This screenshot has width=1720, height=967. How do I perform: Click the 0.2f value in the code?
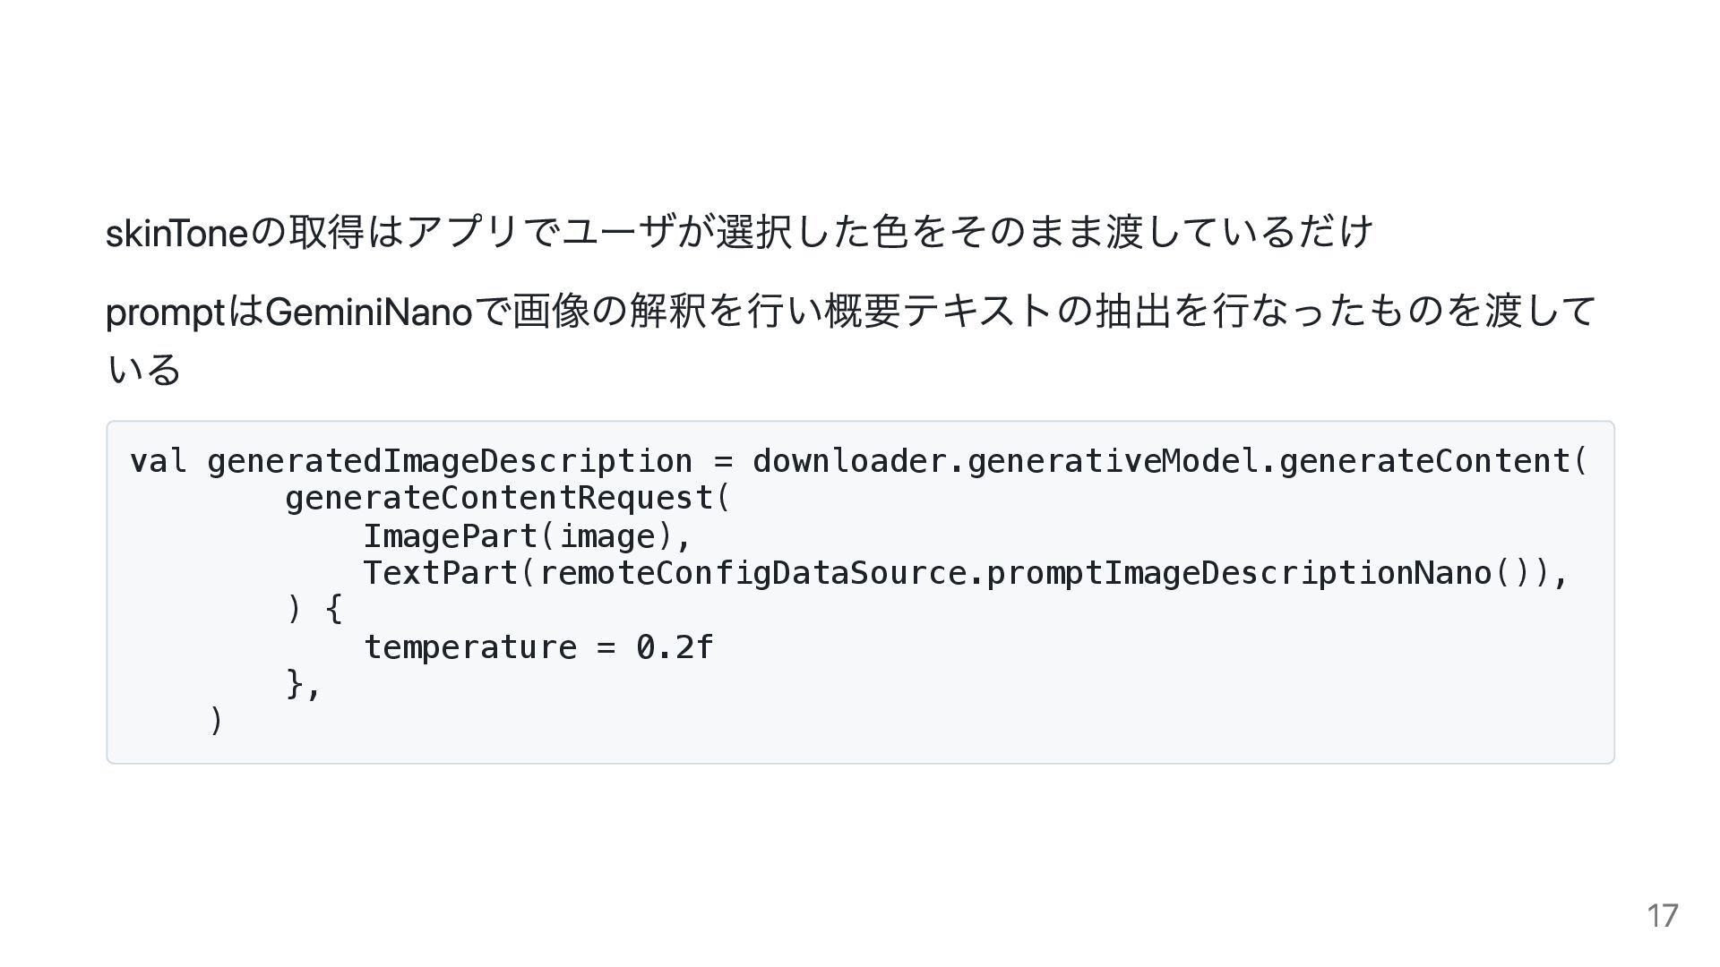[x=675, y=647]
